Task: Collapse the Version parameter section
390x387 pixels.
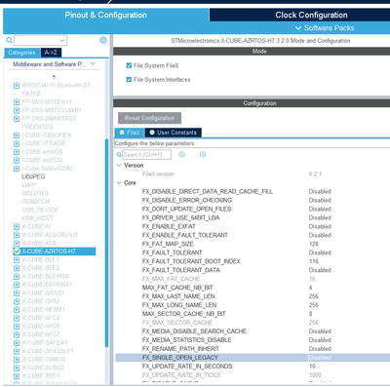Action: point(119,166)
